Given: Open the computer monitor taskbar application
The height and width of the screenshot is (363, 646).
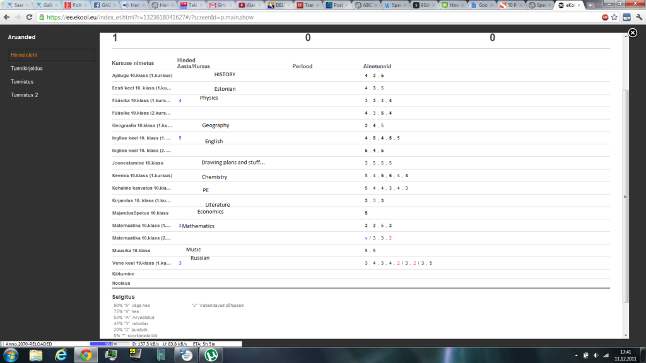Looking at the screenshot, I should (x=111, y=355).
